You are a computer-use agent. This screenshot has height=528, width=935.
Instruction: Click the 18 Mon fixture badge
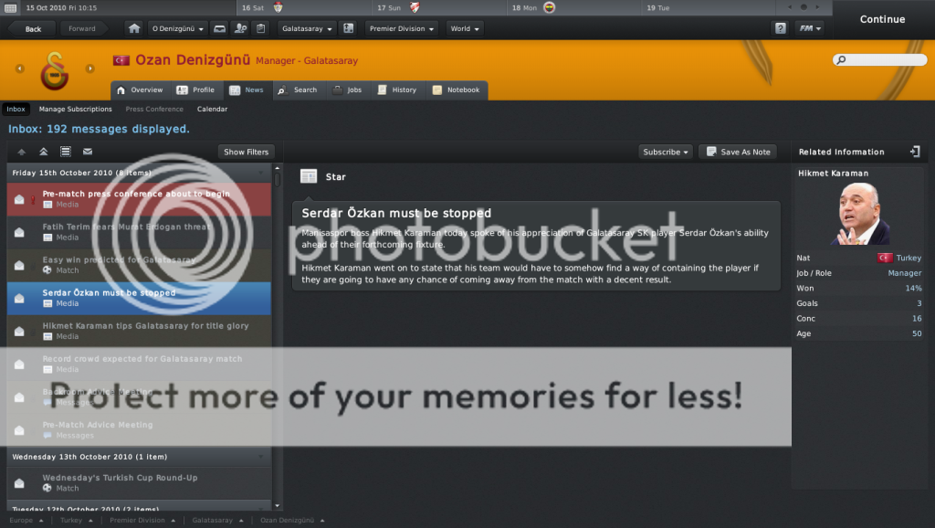coord(549,7)
